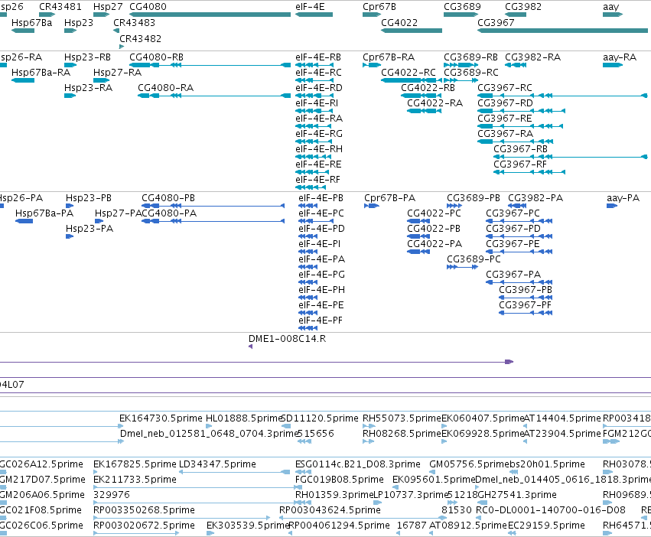Click transcript aay-RA

click(x=613, y=65)
